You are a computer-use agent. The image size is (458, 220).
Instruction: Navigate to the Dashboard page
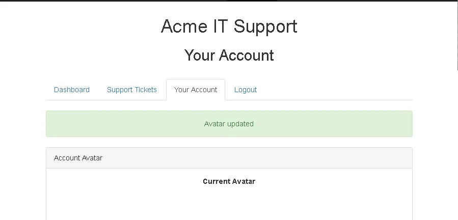[72, 90]
